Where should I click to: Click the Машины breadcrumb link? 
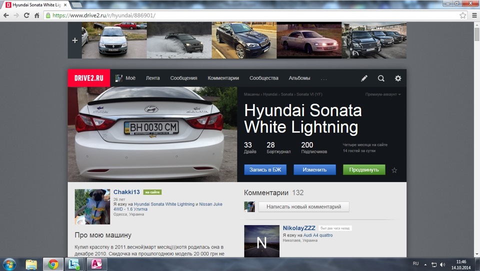[x=251, y=94]
